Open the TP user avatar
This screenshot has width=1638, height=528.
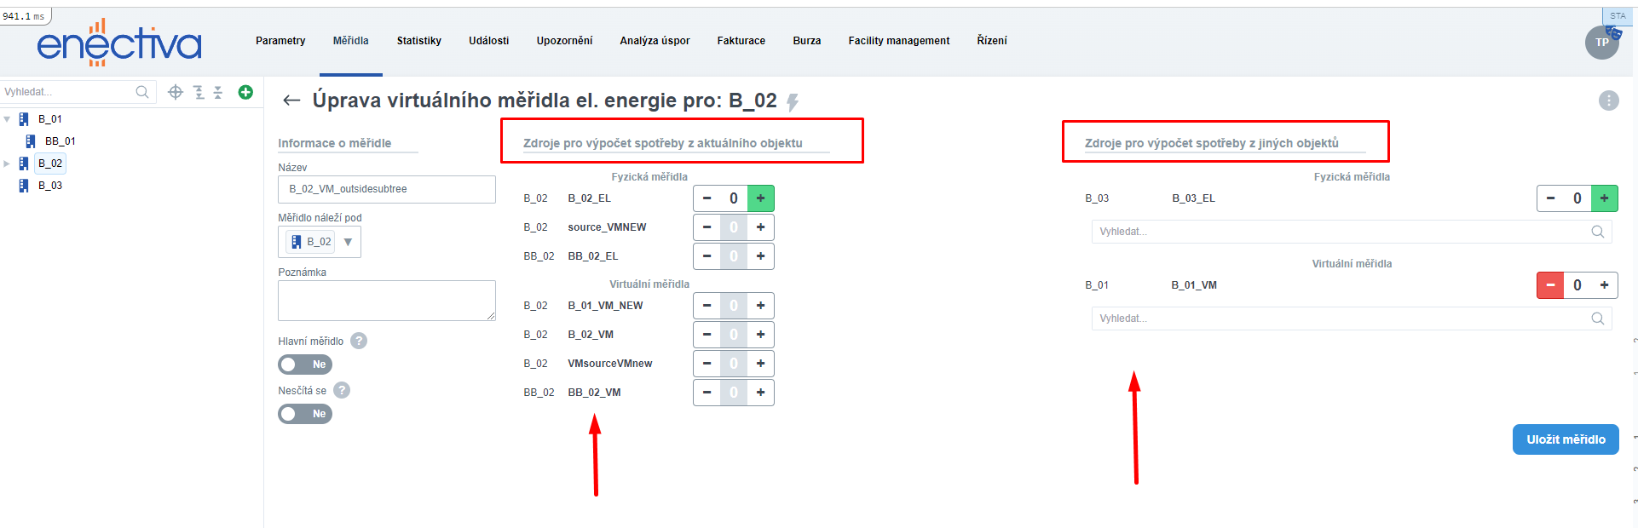point(1601,42)
